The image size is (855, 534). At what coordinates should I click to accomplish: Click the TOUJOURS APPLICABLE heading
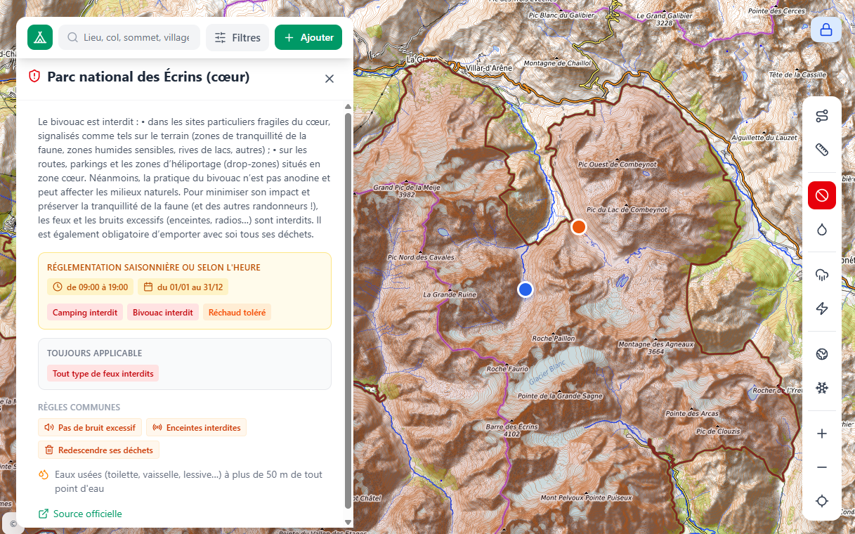[95, 353]
